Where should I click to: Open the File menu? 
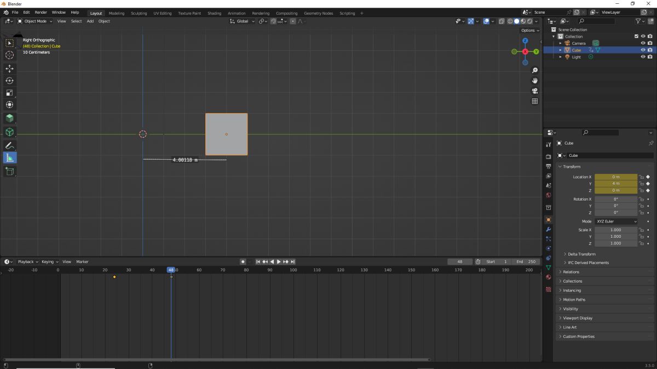[15, 12]
